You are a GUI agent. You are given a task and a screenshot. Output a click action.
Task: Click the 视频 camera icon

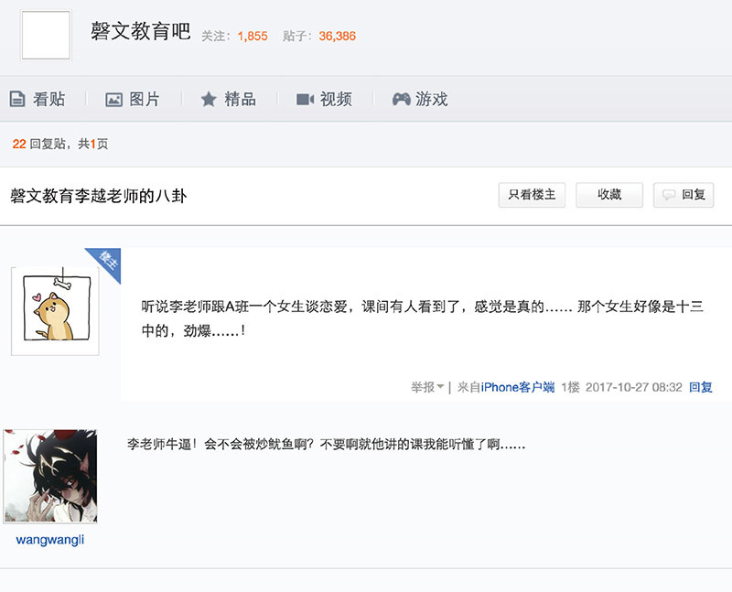coord(305,99)
